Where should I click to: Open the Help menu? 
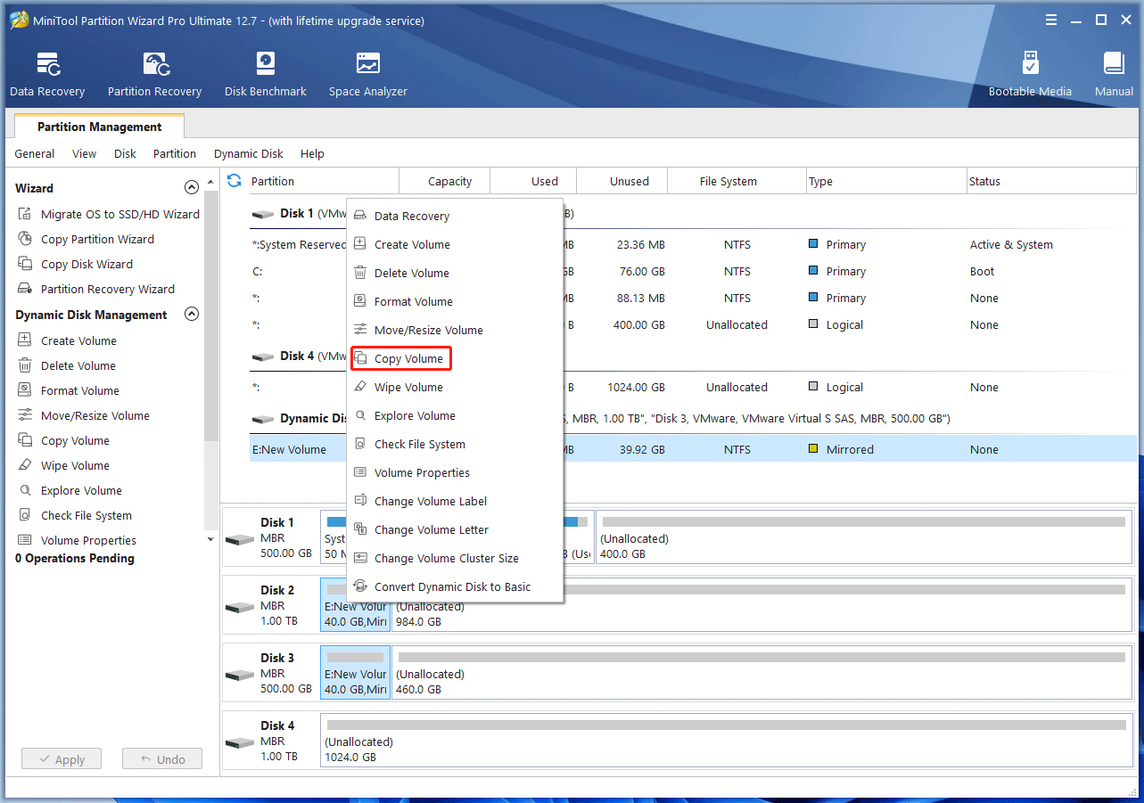pos(312,153)
